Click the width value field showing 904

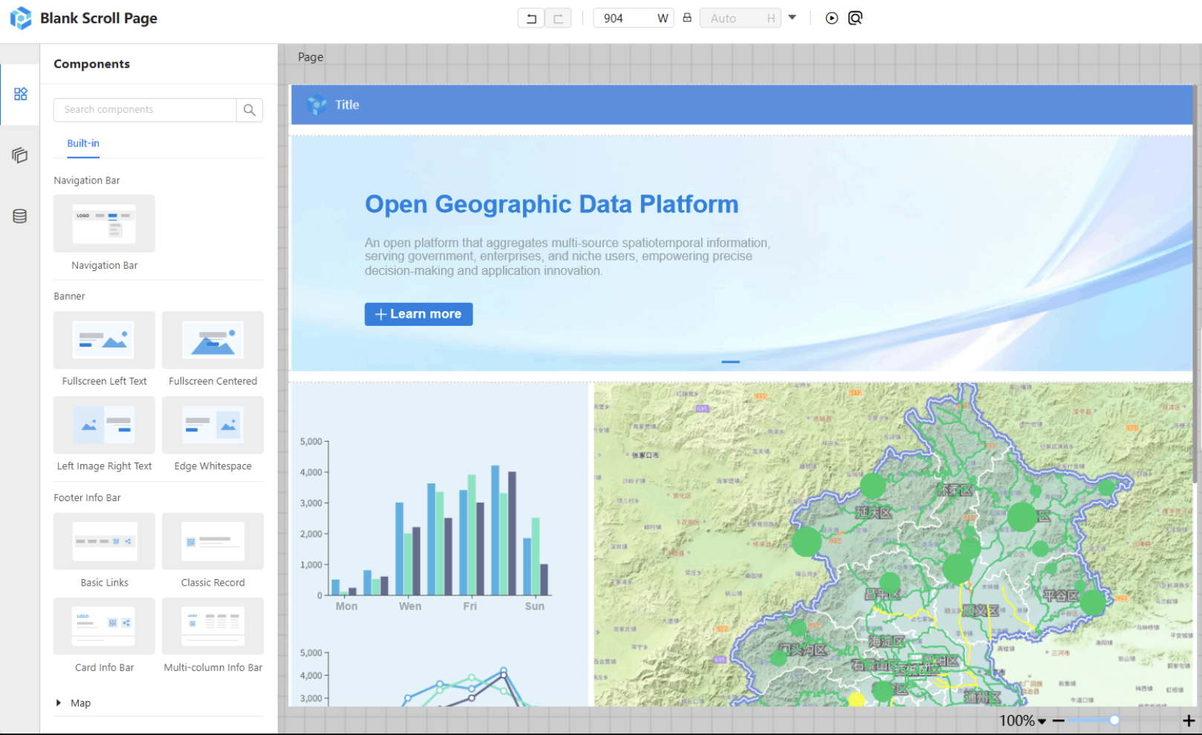(x=633, y=19)
